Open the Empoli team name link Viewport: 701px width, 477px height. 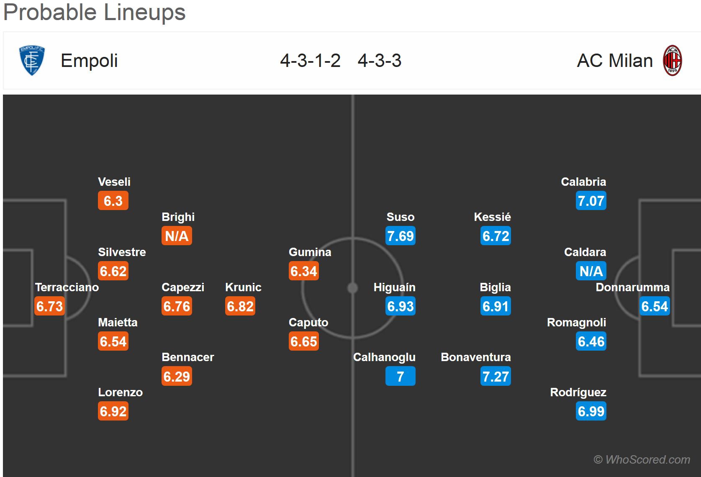[89, 61]
